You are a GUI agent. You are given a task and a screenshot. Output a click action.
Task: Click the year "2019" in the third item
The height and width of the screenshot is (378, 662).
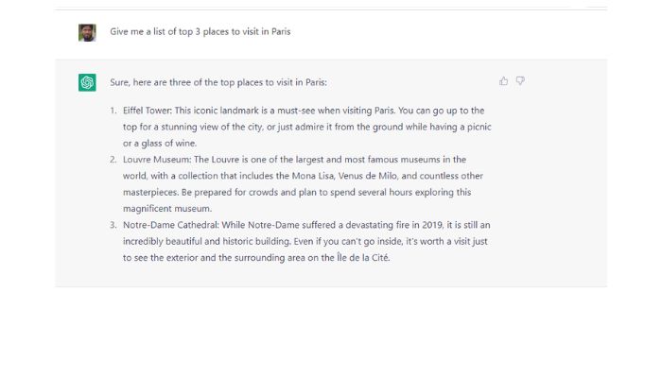coord(433,225)
